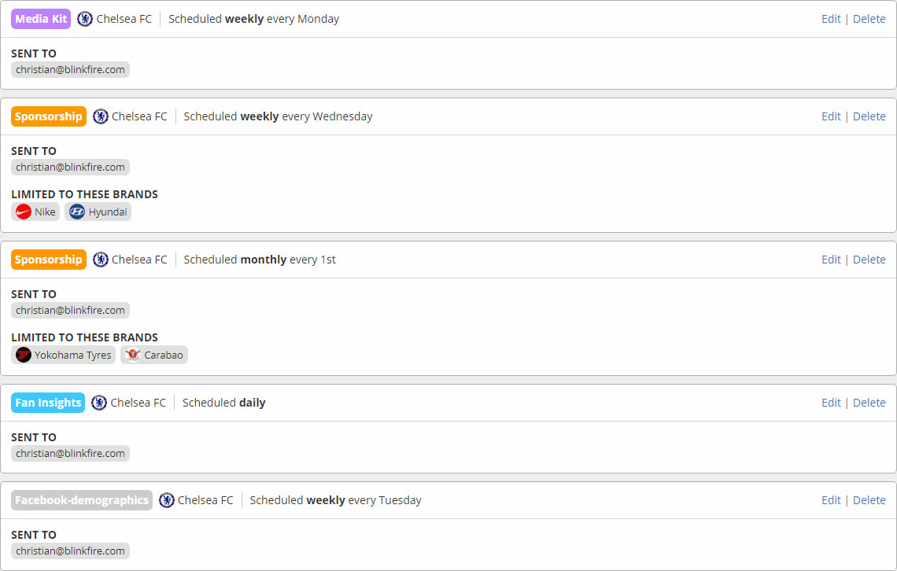The image size is (897, 571).
Task: Select the blue Fan Insights tag
Action: click(48, 403)
